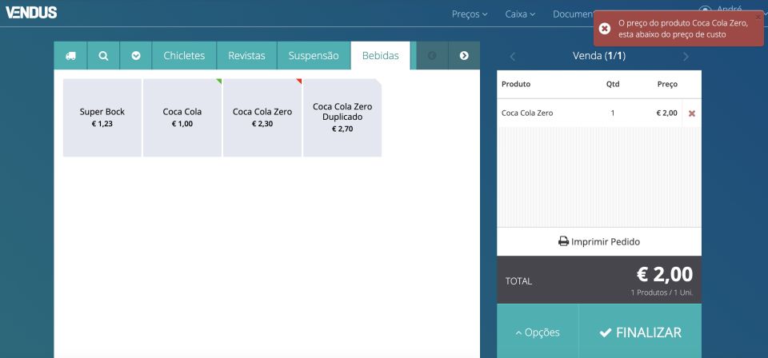Open the Revistas category tab
The height and width of the screenshot is (358, 768).
click(246, 56)
